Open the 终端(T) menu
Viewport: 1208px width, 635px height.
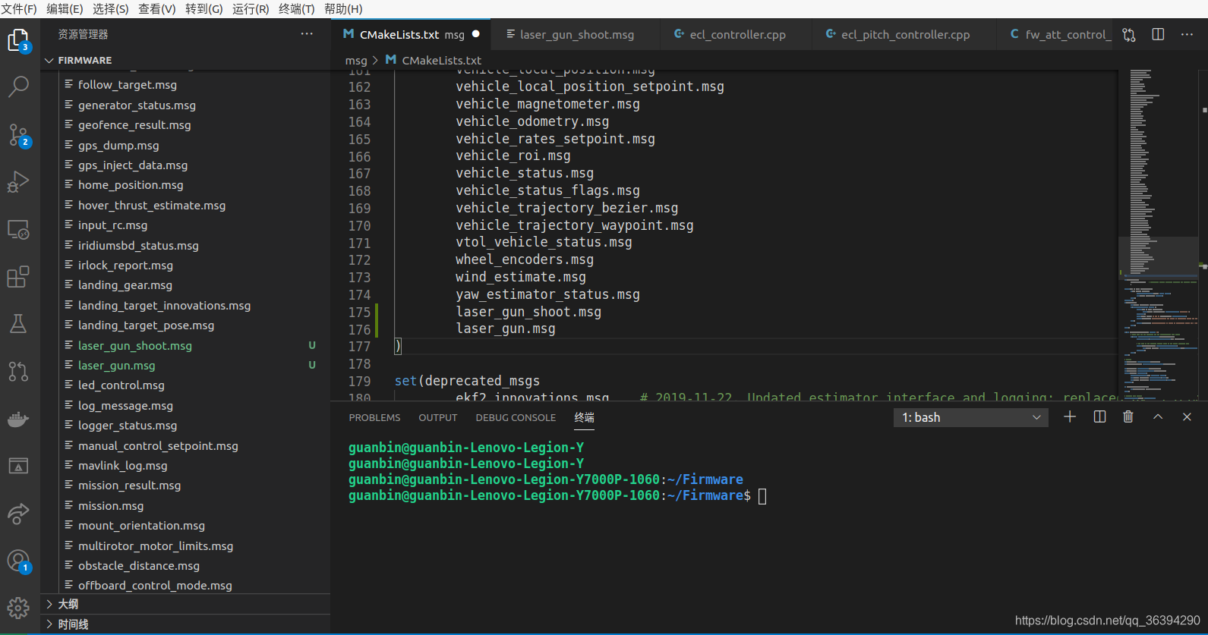coord(297,9)
